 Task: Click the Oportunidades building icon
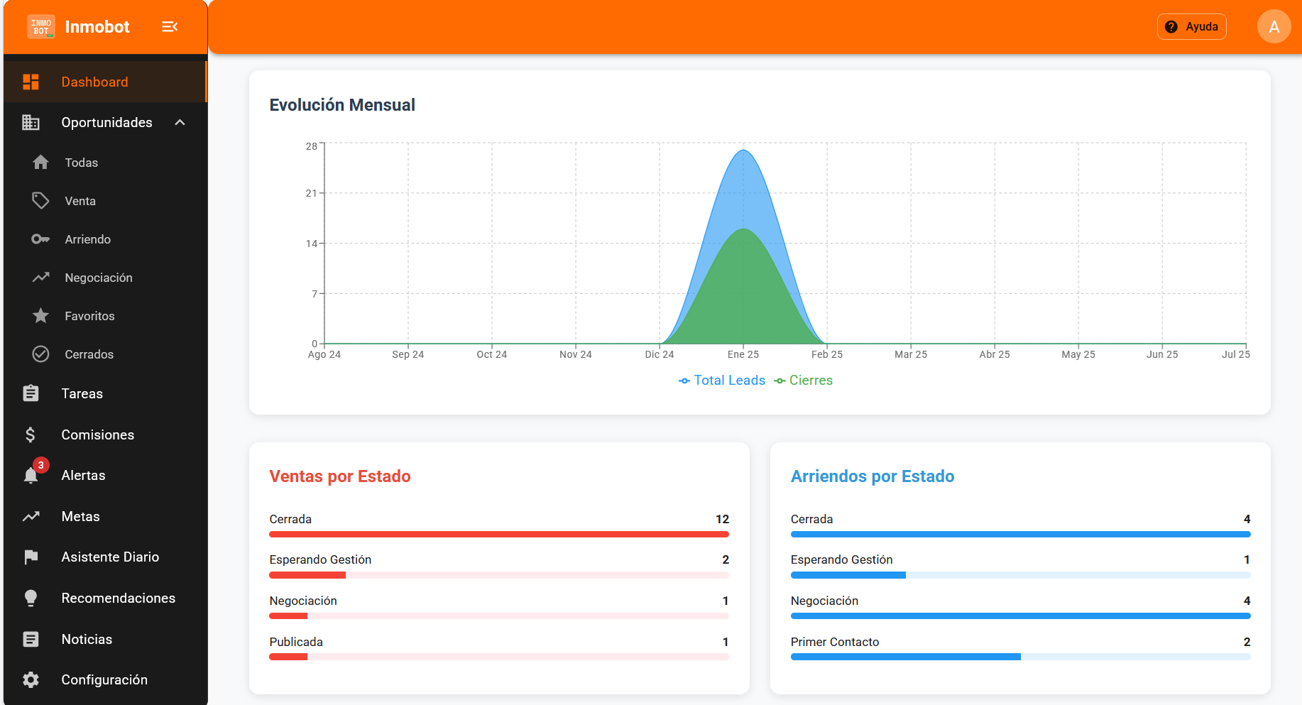pyautogui.click(x=31, y=122)
